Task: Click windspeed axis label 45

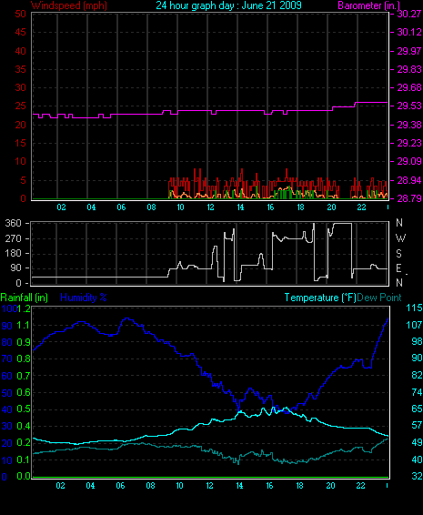Action: [x=21, y=32]
